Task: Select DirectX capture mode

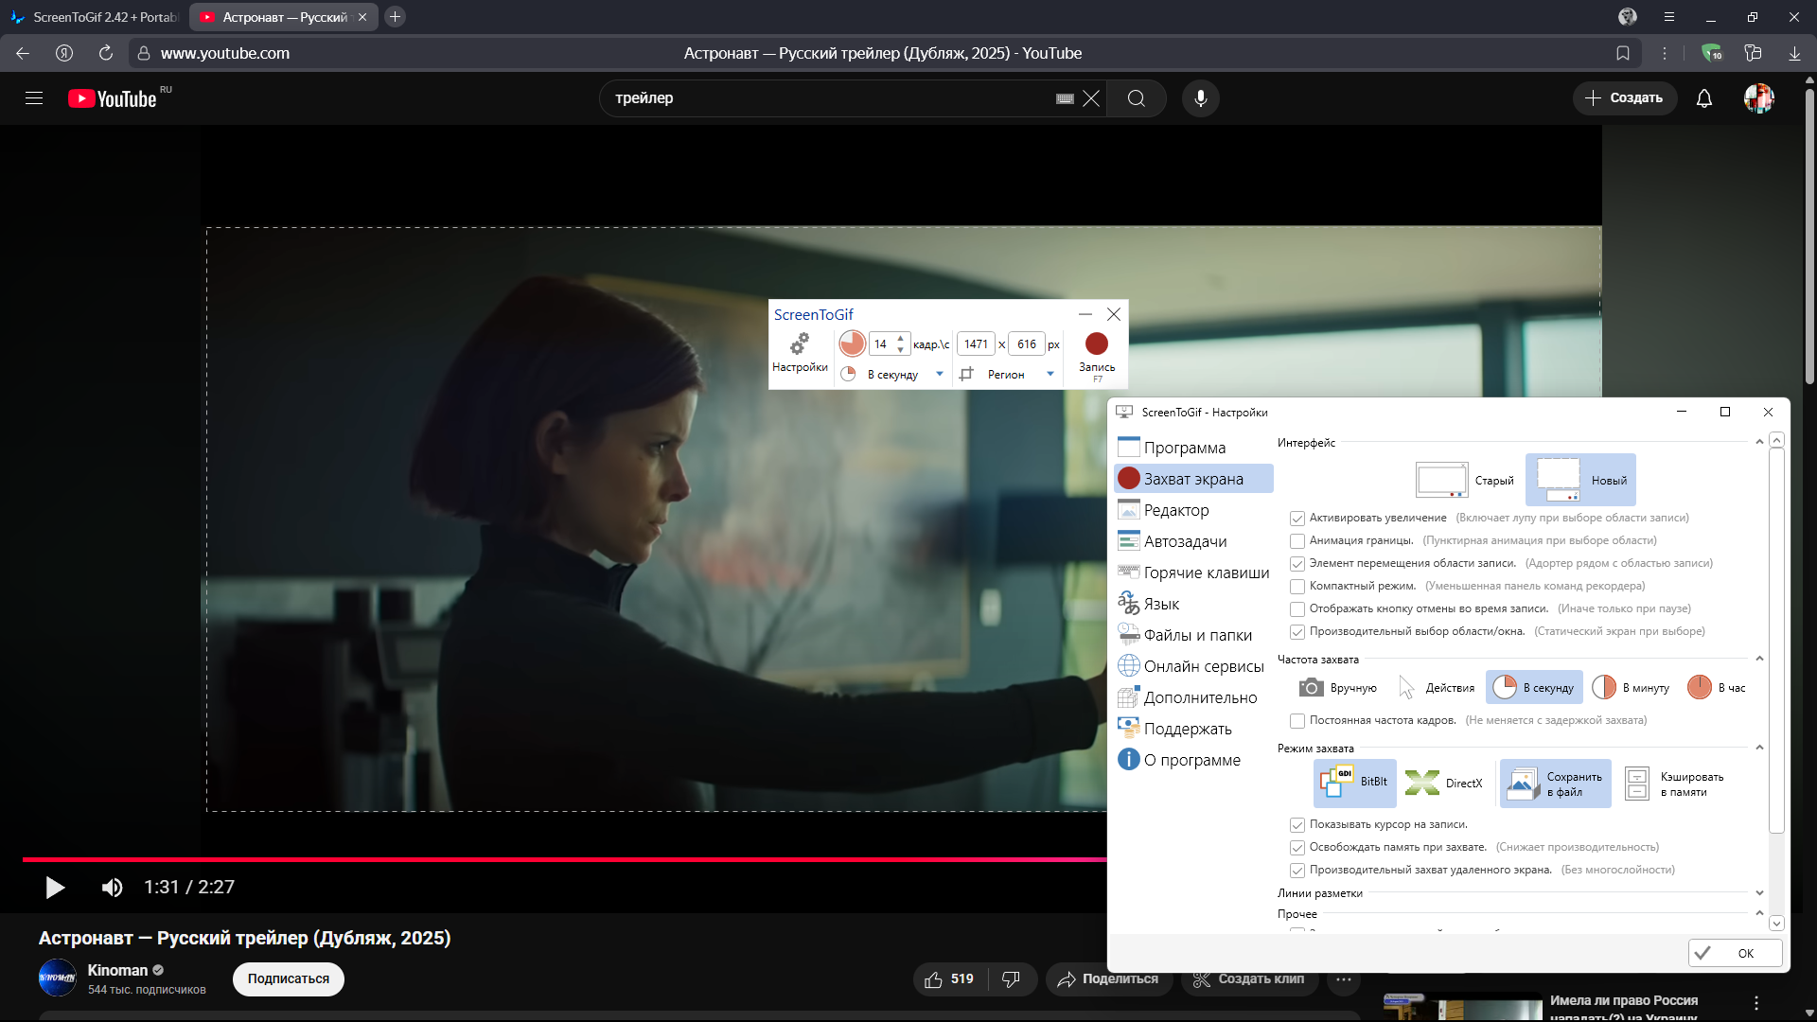Action: [x=1444, y=783]
